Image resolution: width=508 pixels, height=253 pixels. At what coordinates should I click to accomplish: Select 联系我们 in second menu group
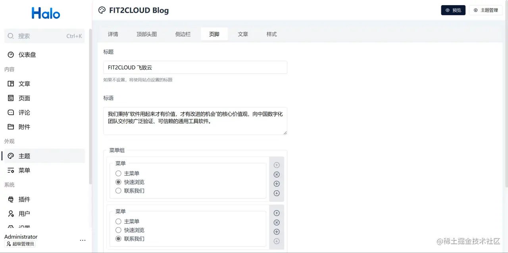[118, 239]
